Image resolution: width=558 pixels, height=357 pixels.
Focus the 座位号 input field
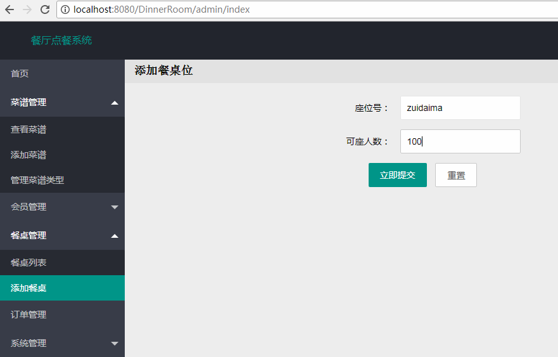460,108
